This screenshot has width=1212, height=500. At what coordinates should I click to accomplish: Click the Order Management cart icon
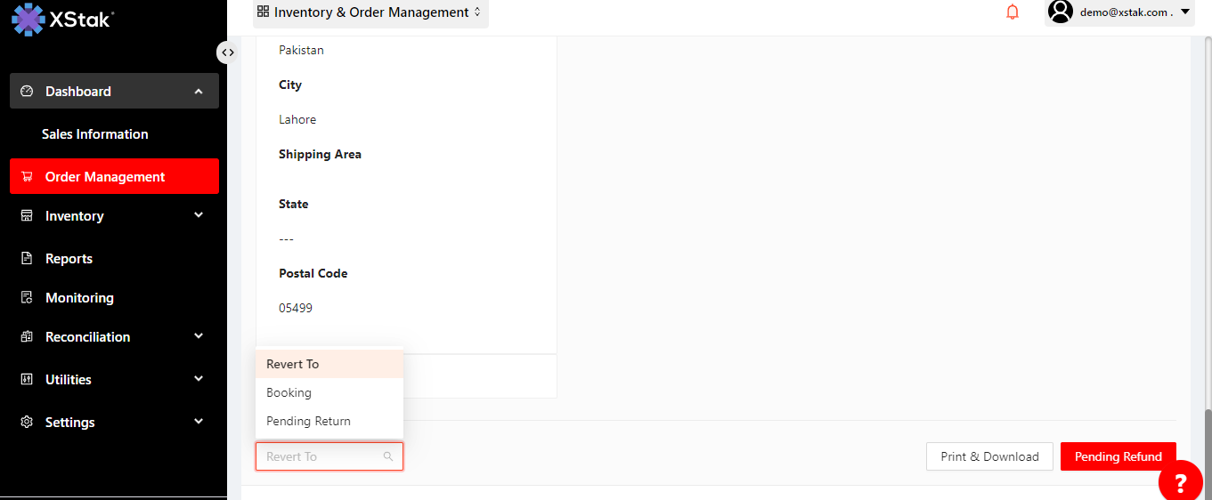click(x=27, y=177)
